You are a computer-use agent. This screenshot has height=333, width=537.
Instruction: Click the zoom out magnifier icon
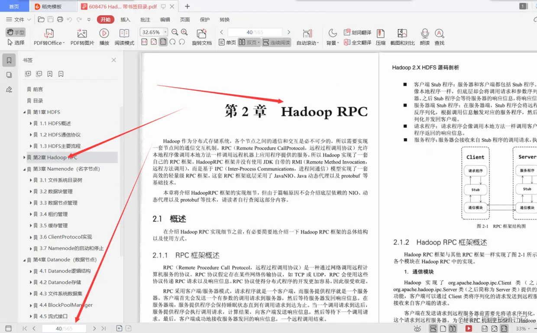[175, 32]
